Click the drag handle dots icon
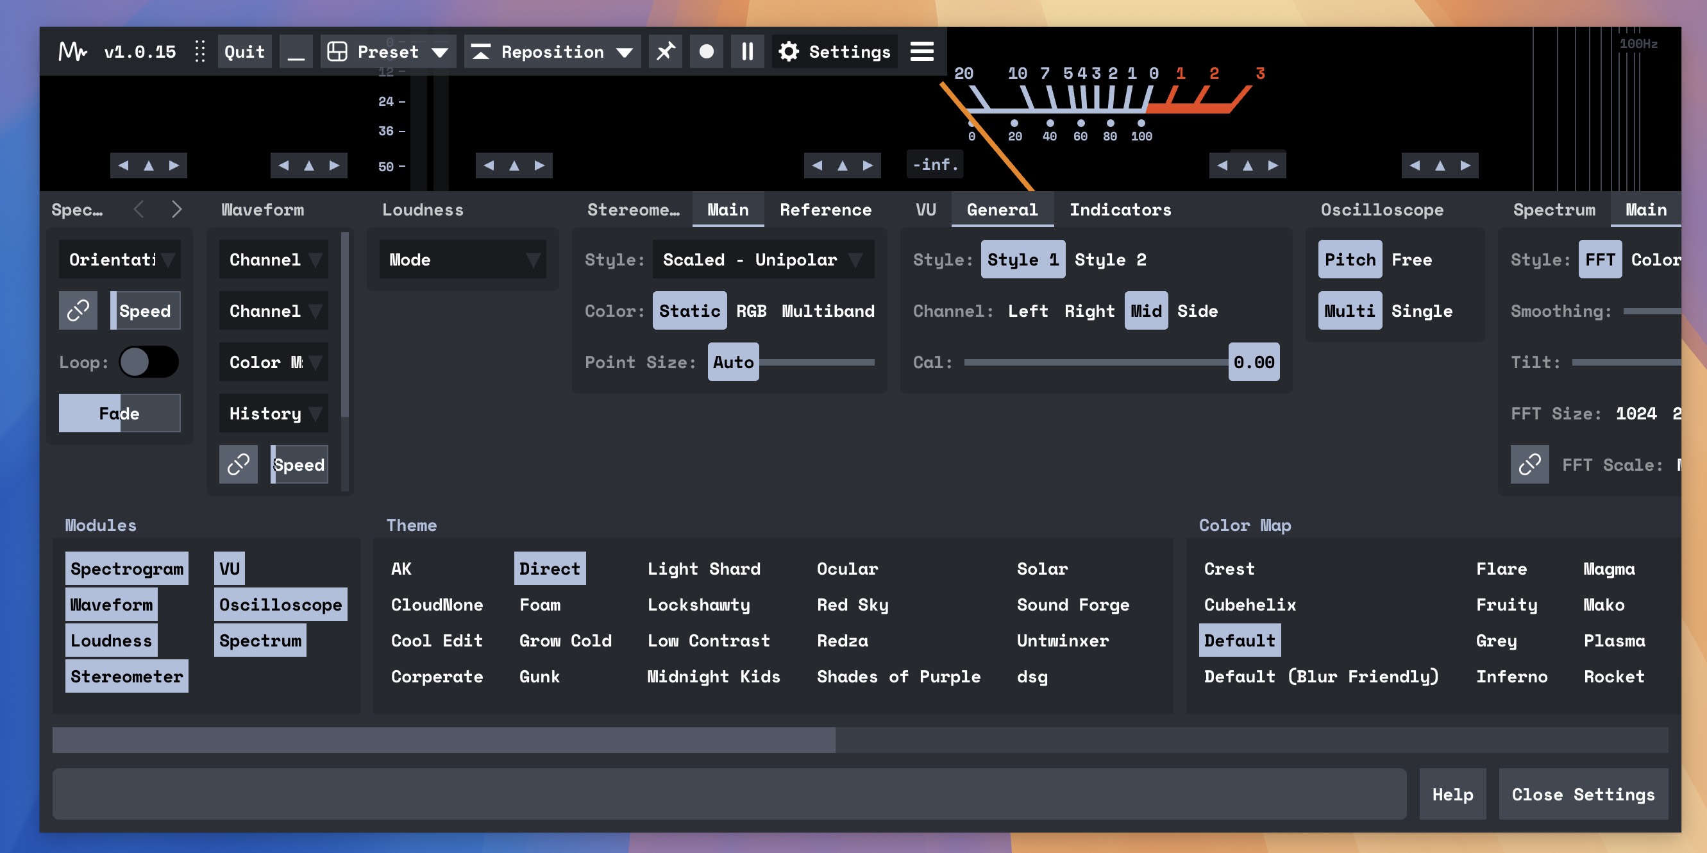Viewport: 1707px width, 853px height. click(x=199, y=51)
